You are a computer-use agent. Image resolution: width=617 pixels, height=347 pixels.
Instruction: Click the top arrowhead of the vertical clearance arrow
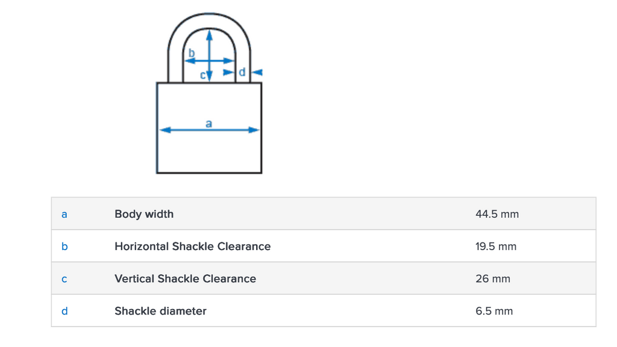pyautogui.click(x=209, y=34)
